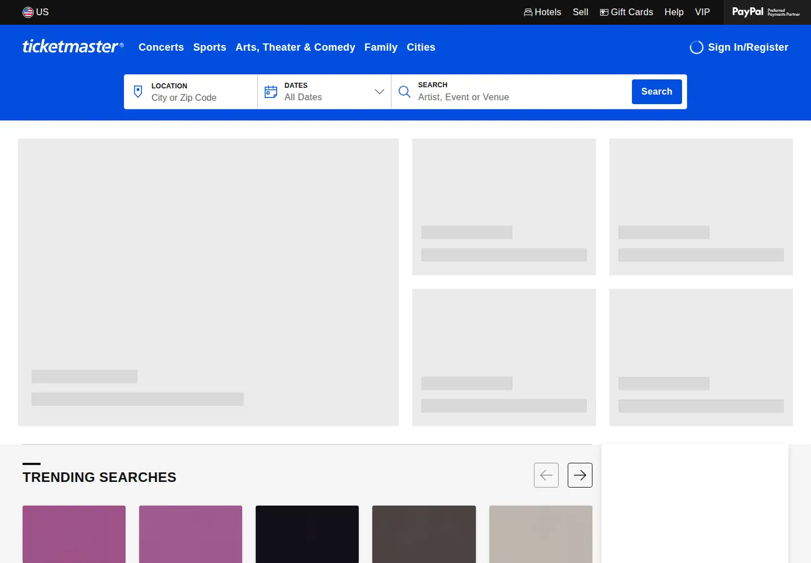Click the location pin icon
This screenshot has height=563, width=811.
pyautogui.click(x=138, y=91)
